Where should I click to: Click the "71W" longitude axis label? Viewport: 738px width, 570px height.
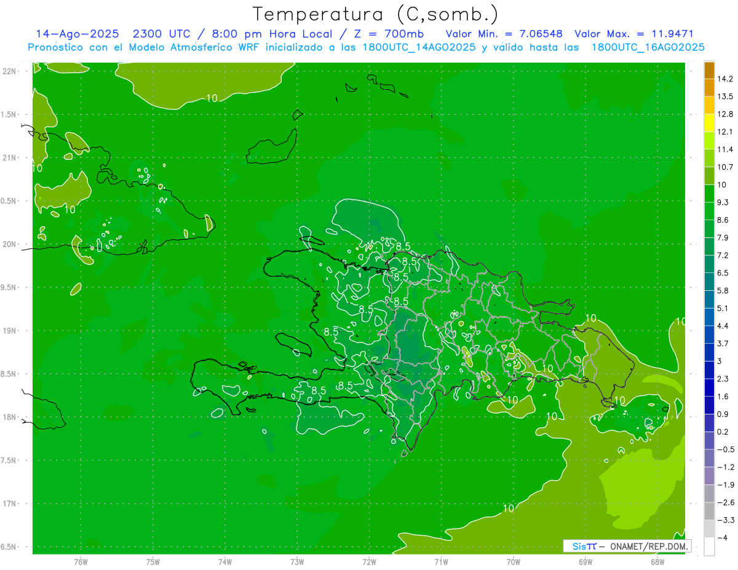point(441,561)
